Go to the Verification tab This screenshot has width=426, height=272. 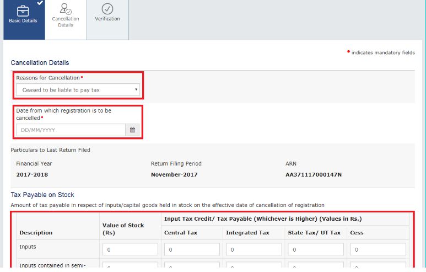(x=107, y=19)
